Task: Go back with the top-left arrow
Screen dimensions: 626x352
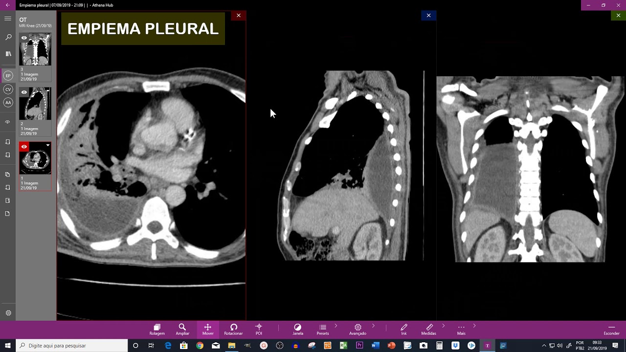Action: point(7,5)
